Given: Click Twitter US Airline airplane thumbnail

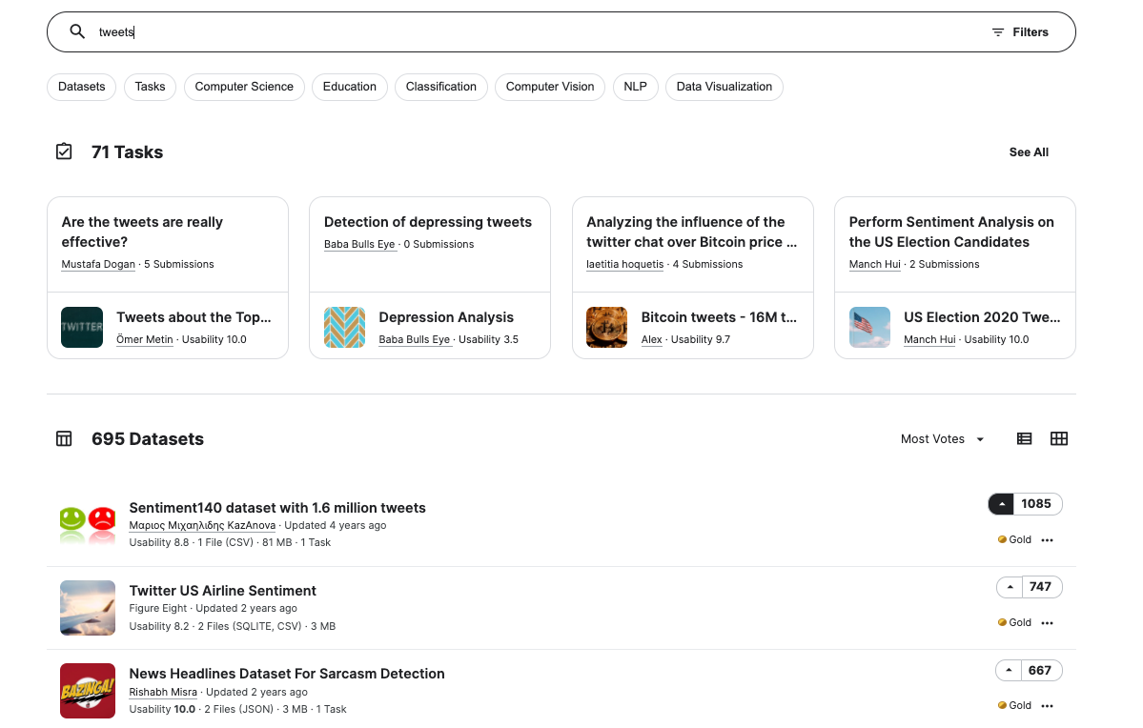Looking at the screenshot, I should point(88,608).
